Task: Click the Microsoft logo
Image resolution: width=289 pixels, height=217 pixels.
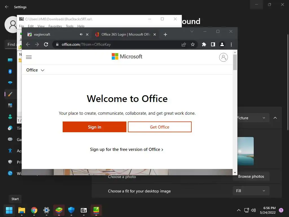Action: 127,57
